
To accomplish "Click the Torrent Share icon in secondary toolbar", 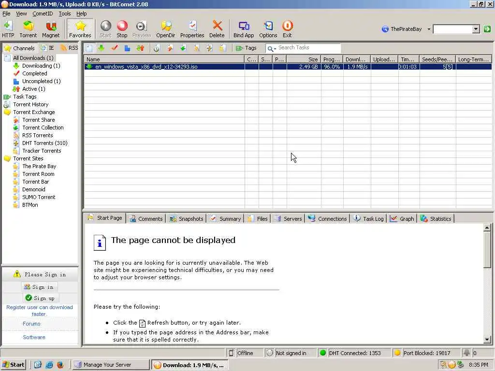I will pyautogui.click(x=170, y=48).
